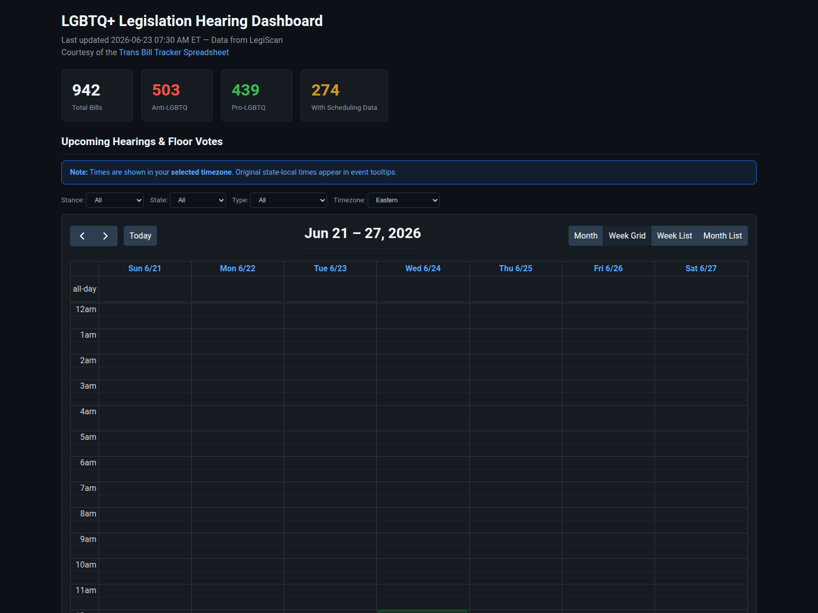
Task: Click the '12am' time label
Action: click(x=86, y=310)
